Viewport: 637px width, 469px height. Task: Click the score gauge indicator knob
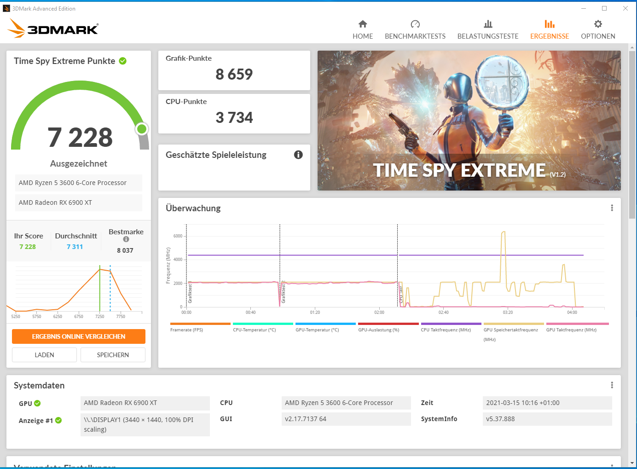[x=142, y=129]
